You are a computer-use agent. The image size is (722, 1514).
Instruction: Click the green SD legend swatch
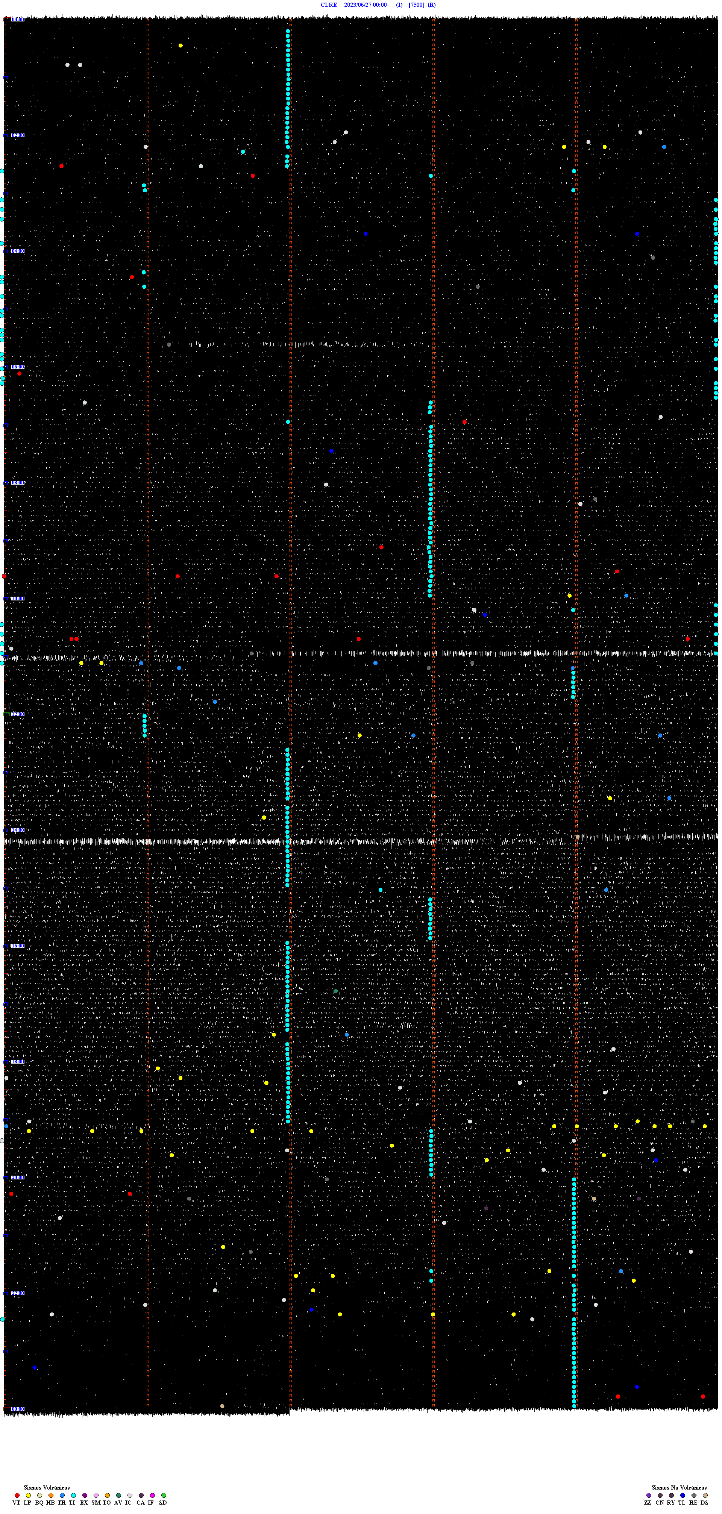tap(164, 1495)
